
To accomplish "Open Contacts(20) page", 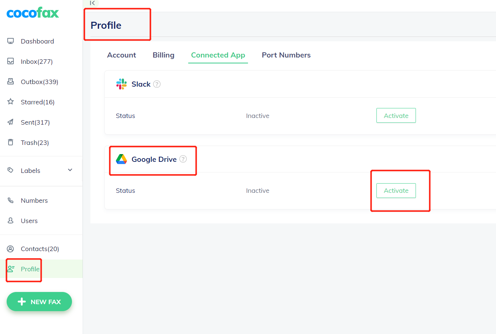I will [x=40, y=249].
